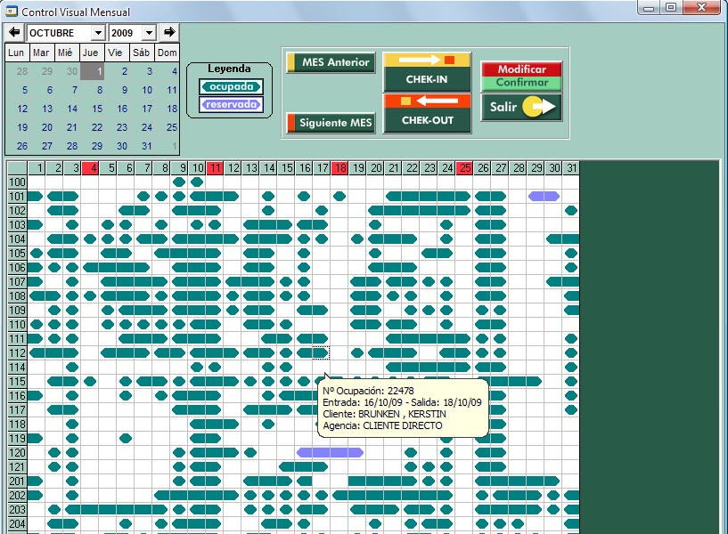Click the red day 4 column header
Image resolution: width=728 pixels, height=534 pixels.
pos(90,168)
